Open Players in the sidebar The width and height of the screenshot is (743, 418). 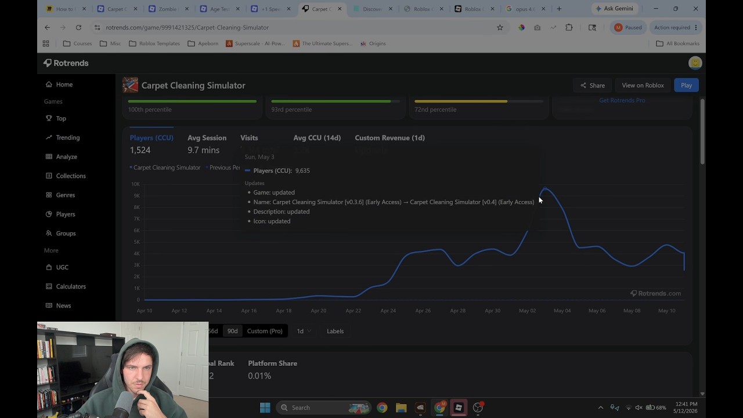pyautogui.click(x=60, y=214)
